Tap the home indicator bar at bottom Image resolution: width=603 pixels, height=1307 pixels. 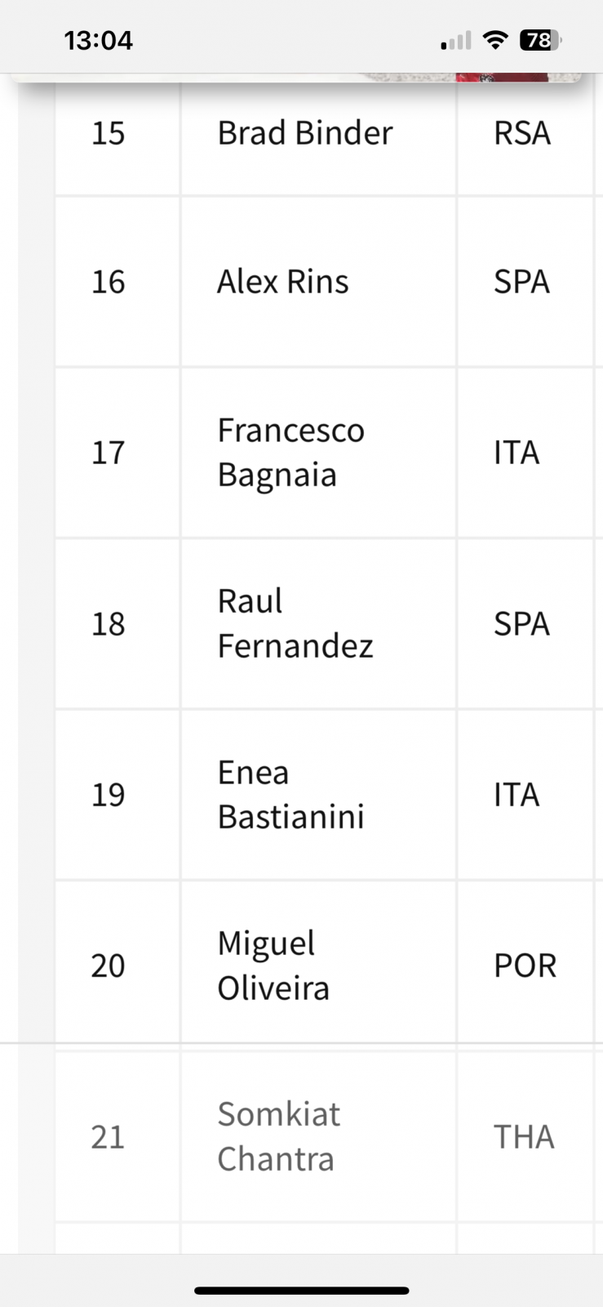coord(301,1291)
